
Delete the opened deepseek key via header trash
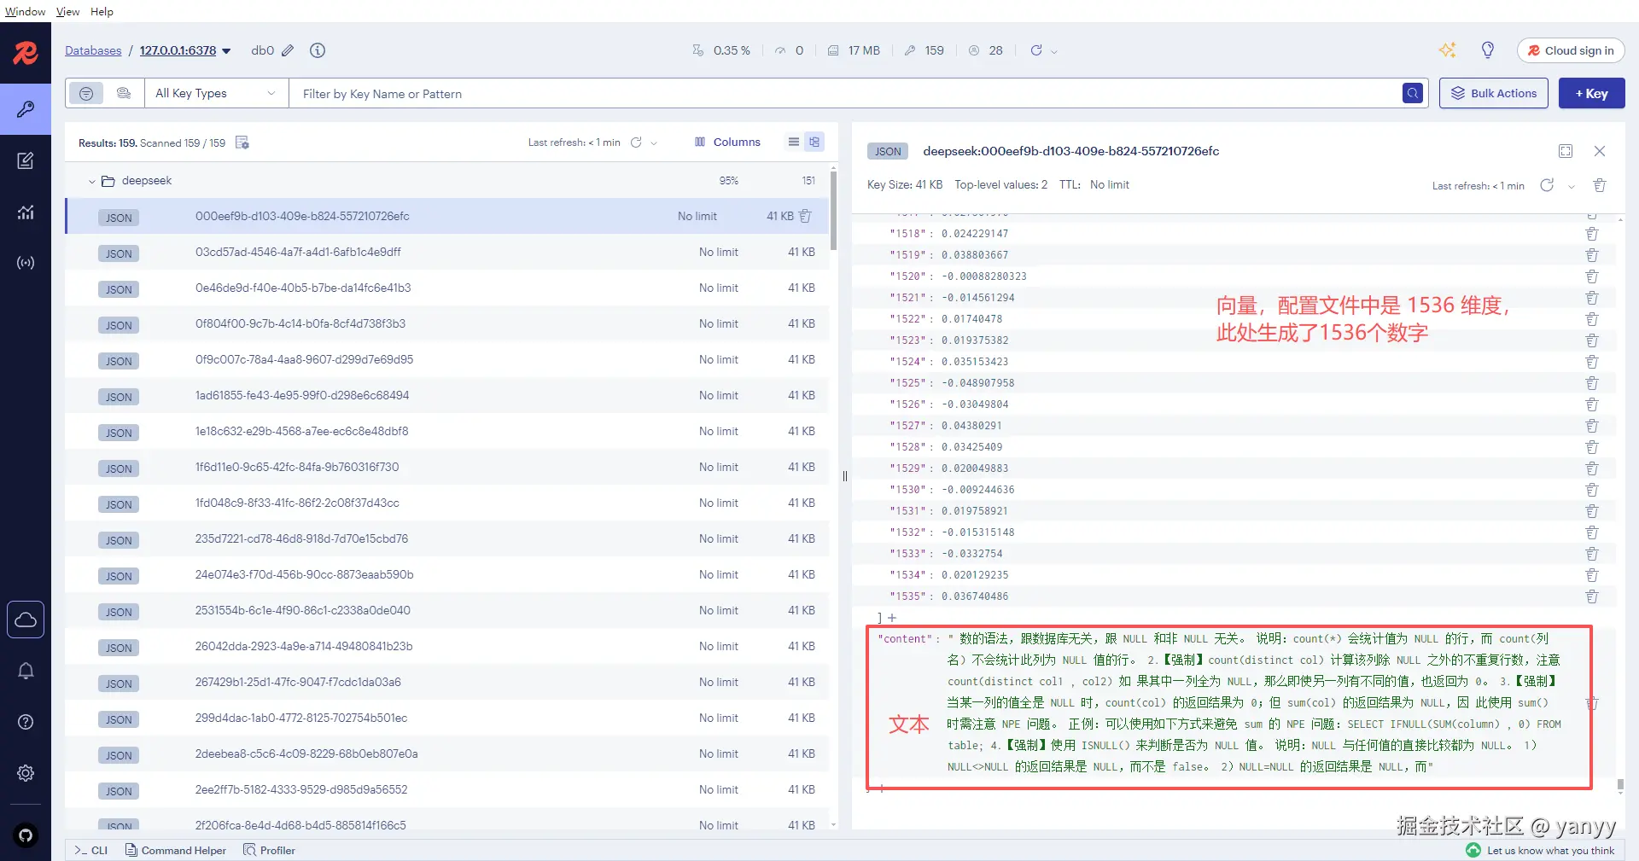point(1600,185)
